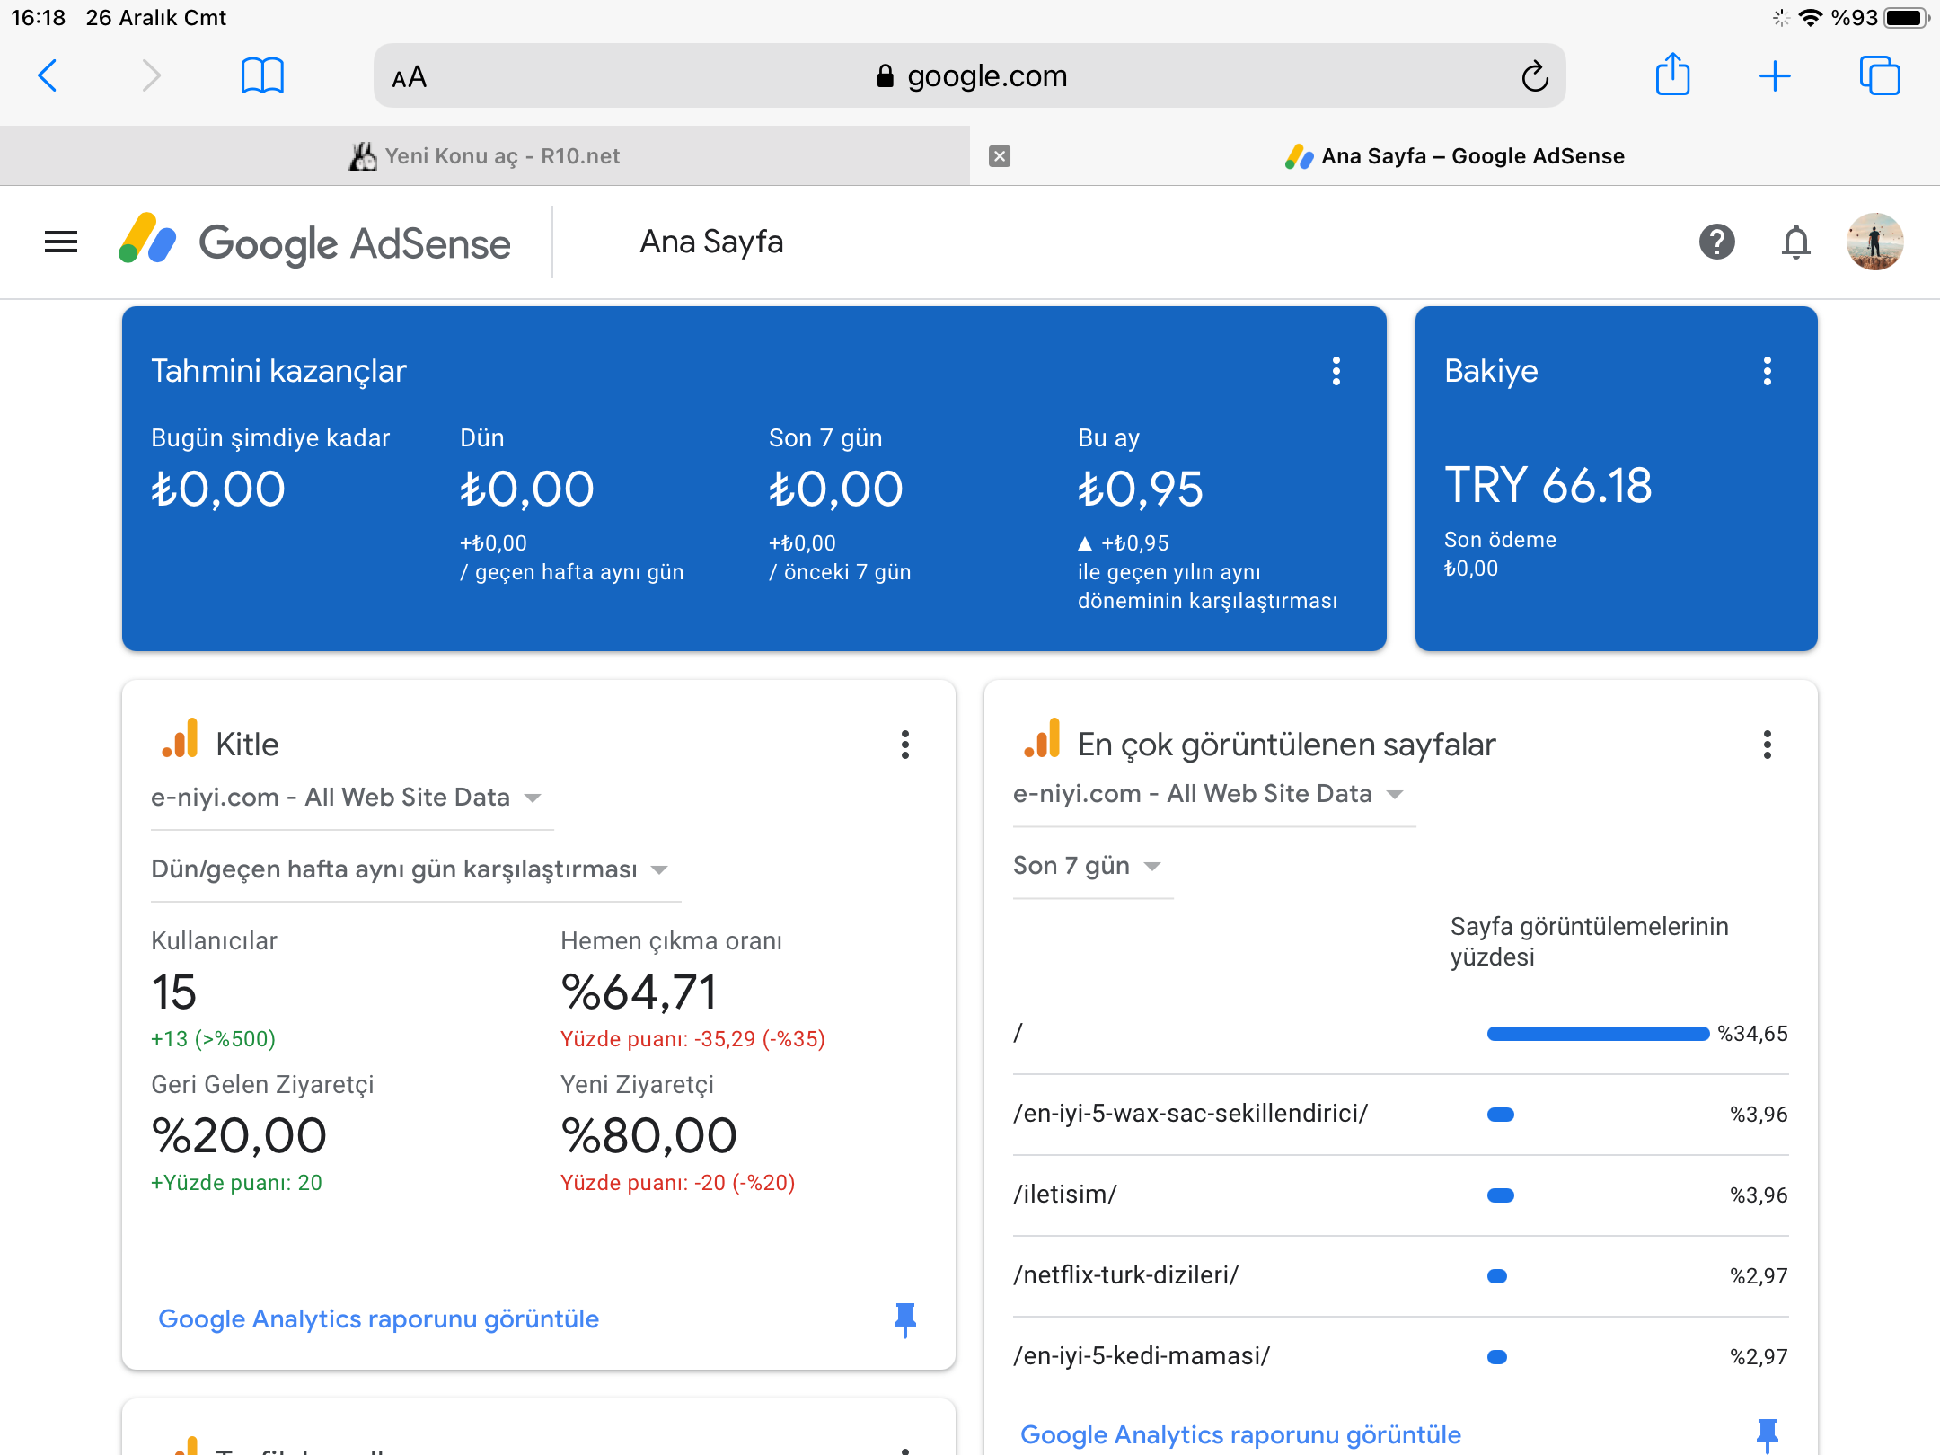This screenshot has width=1940, height=1455.
Task: Open Kitle card three-dot menu
Action: pos(905,745)
